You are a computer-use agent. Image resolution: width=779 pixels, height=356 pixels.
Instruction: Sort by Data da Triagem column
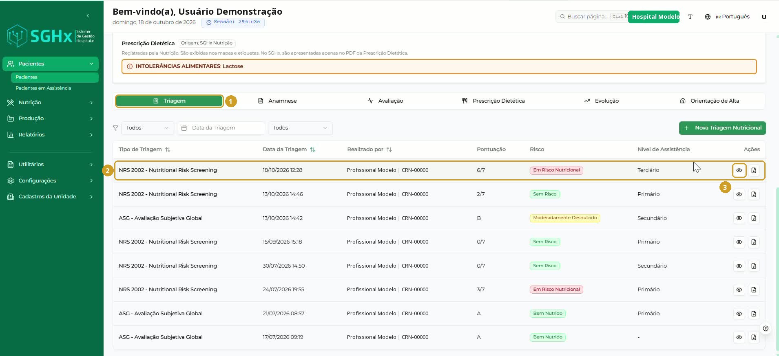[x=312, y=149]
